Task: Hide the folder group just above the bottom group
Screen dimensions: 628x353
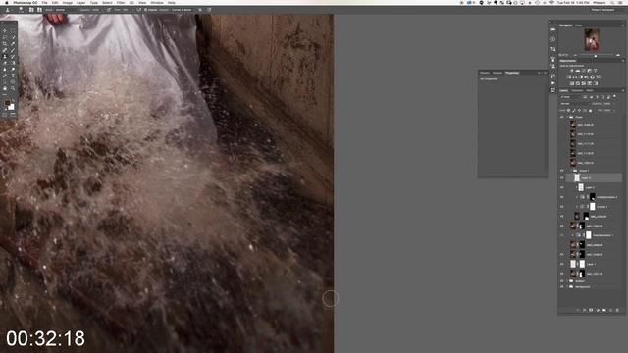Action: (x=562, y=281)
